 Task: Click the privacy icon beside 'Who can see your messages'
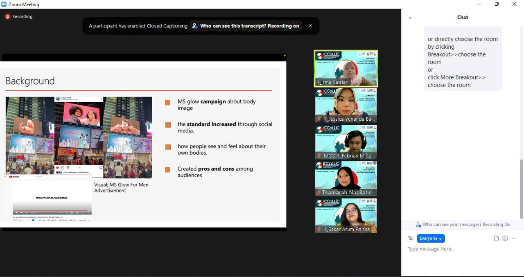(x=418, y=225)
